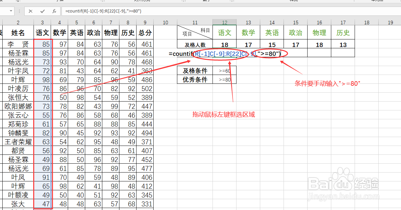This screenshot has width=401, height=210.
Task: Select total score cell 502
Action: click(x=145, y=88)
